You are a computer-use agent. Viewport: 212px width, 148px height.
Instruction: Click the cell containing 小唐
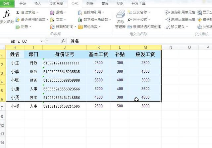click(x=15, y=89)
